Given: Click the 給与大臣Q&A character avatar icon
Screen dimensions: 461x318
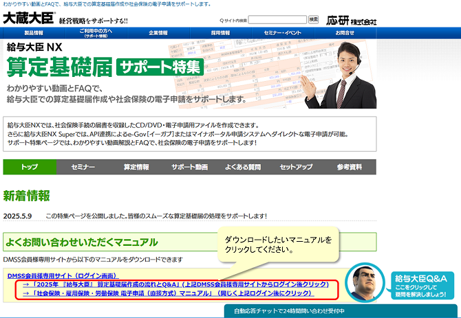Looking at the screenshot, I should coord(365,283).
